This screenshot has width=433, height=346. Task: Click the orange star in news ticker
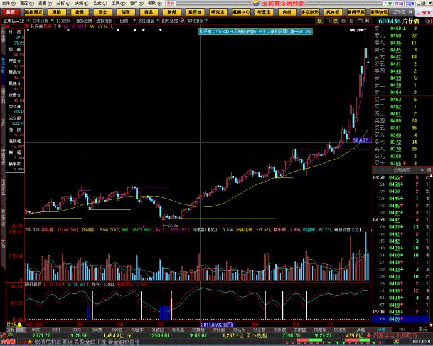[30, 342]
